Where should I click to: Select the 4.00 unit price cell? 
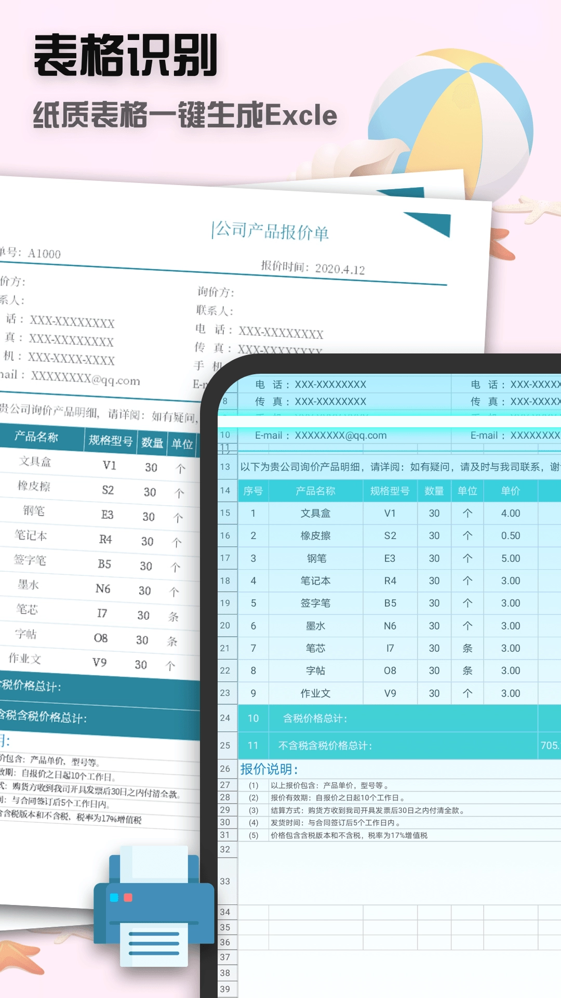tap(510, 513)
